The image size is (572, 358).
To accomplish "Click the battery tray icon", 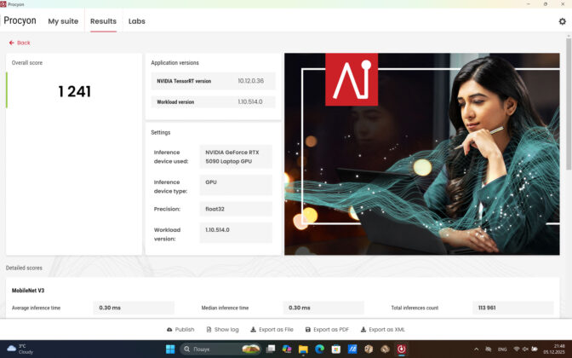I will (x=535, y=349).
